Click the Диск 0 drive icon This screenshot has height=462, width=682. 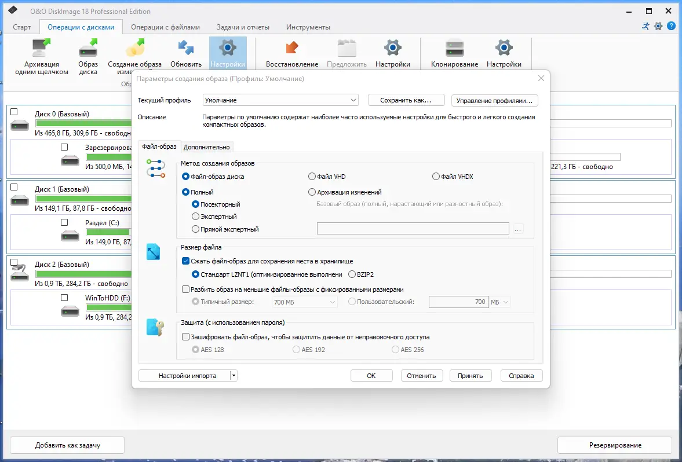20,126
